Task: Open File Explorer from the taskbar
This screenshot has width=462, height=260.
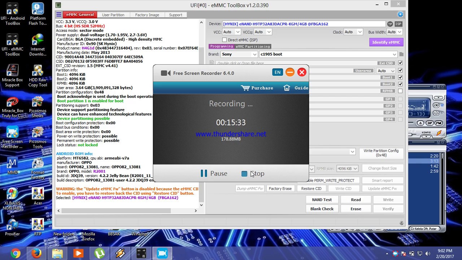Action: point(57,253)
